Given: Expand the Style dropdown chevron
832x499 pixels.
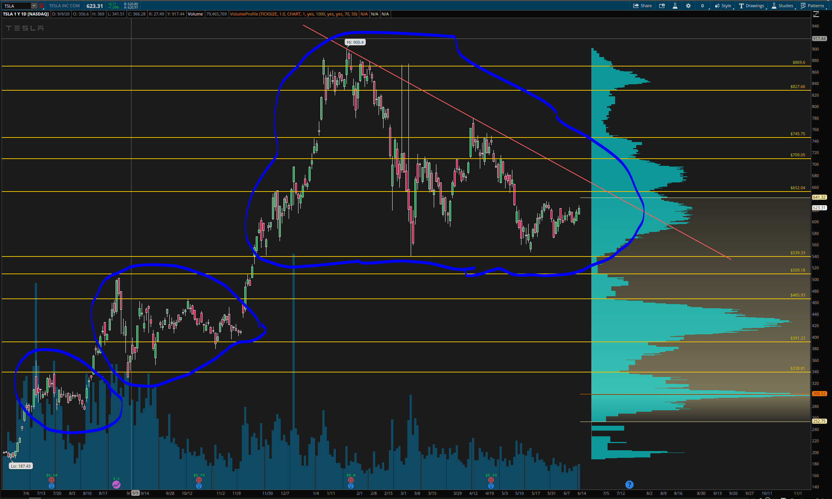Looking at the screenshot, I should coord(734,8).
